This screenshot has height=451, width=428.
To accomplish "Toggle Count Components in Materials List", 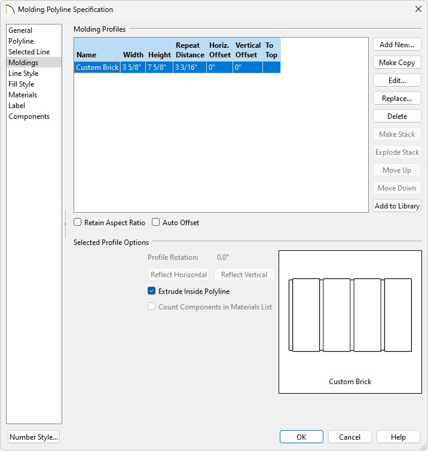I will (152, 306).
